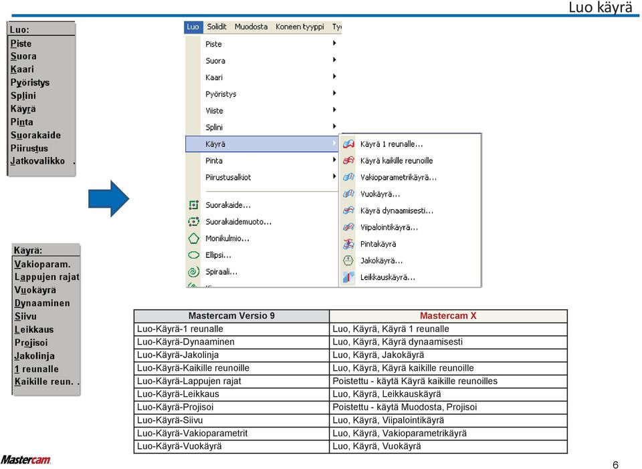
Task: Click Kaari in old Luo panel
Action: pyautogui.click(x=22, y=69)
